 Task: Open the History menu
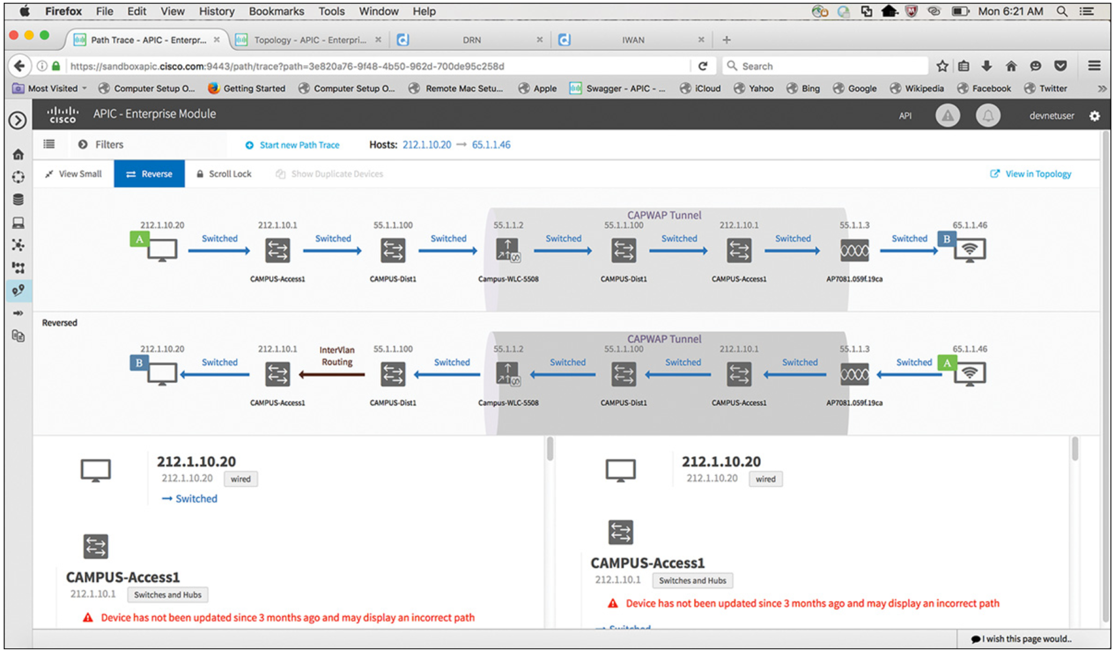click(x=217, y=11)
